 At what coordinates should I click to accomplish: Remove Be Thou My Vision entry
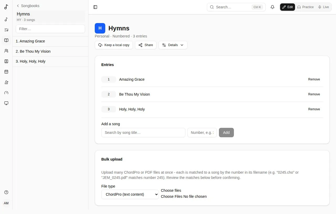coord(314,94)
